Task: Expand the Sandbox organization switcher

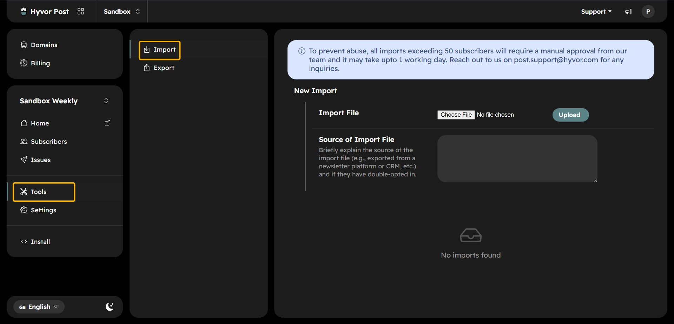Action: tap(122, 12)
